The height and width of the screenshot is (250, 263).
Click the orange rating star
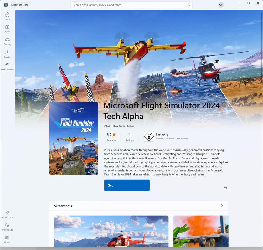(114, 134)
